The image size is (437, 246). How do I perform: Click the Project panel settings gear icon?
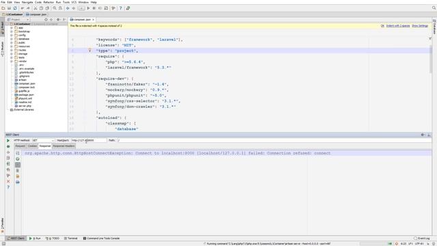coord(58,20)
